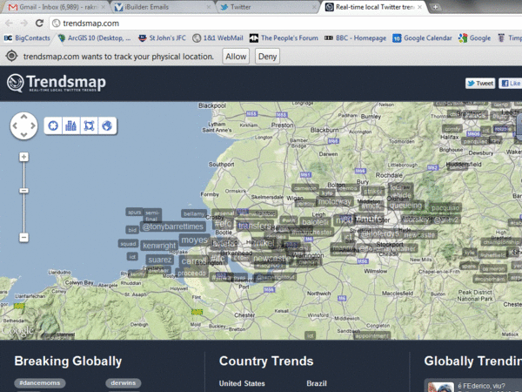Click the proceeds trend tag
522x392 pixels.
[x=191, y=273]
